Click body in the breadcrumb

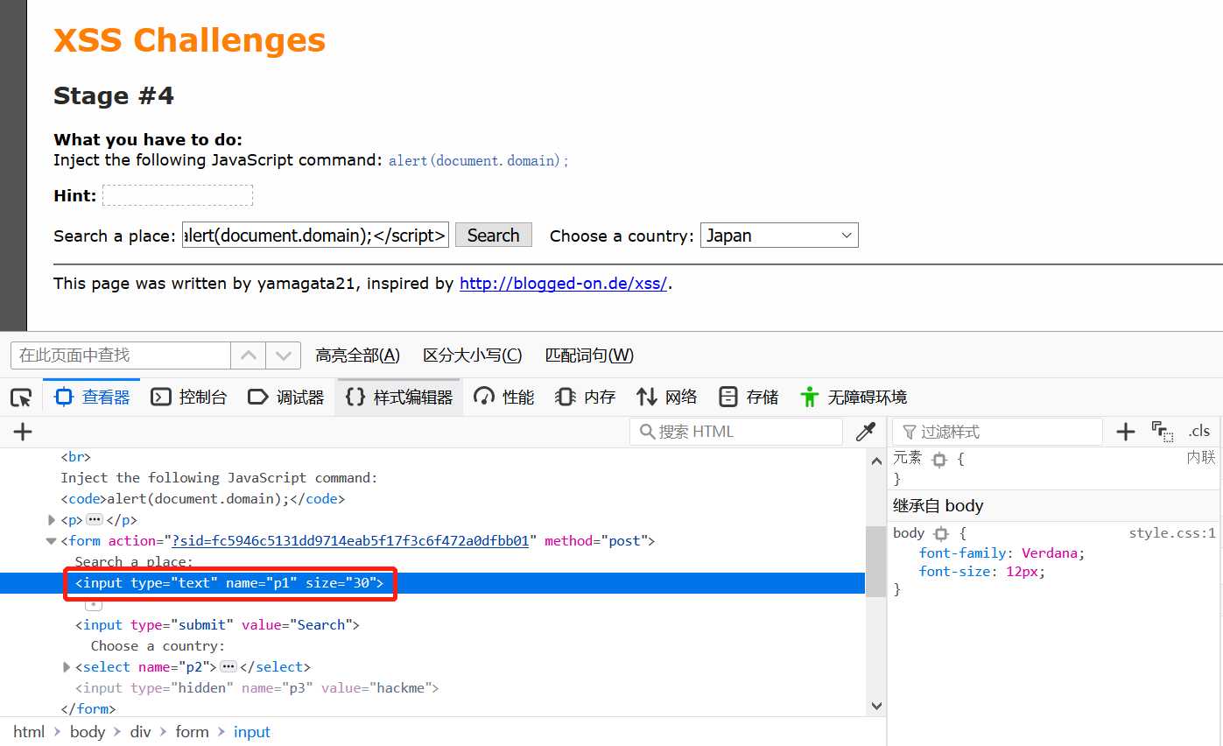pos(88,732)
